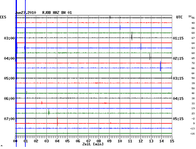The width and height of the screenshot is (196, 149).
Task: Click the red spike between minutes 02 and 03
Action: [x=42, y=103]
